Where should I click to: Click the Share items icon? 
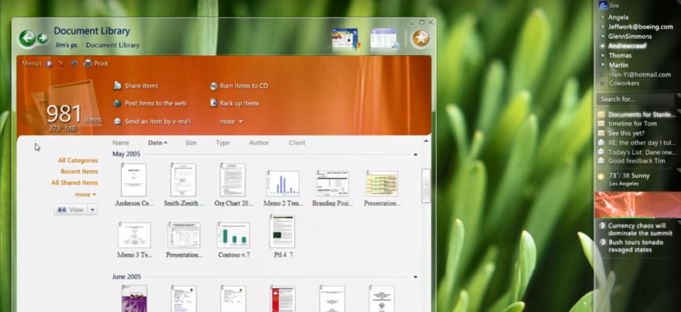[x=117, y=86]
